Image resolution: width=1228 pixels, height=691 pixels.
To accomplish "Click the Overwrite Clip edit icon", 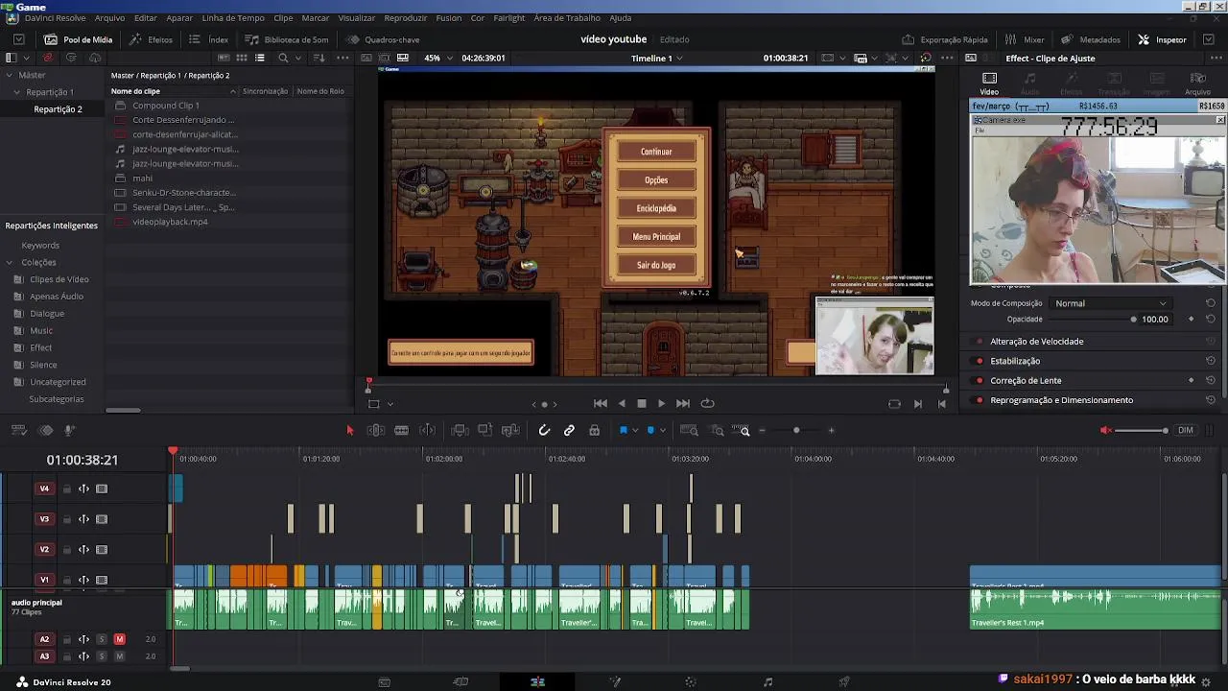I will [x=484, y=431].
